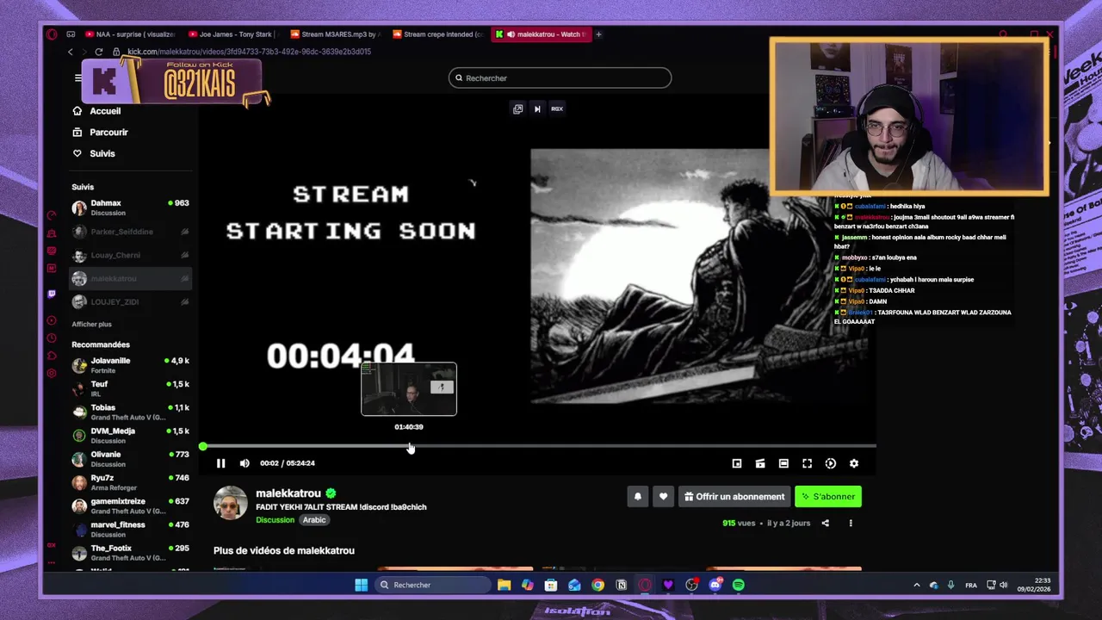Open followed channel Parker_Seifddine
Screen dimensions: 1102x620
click(130, 232)
